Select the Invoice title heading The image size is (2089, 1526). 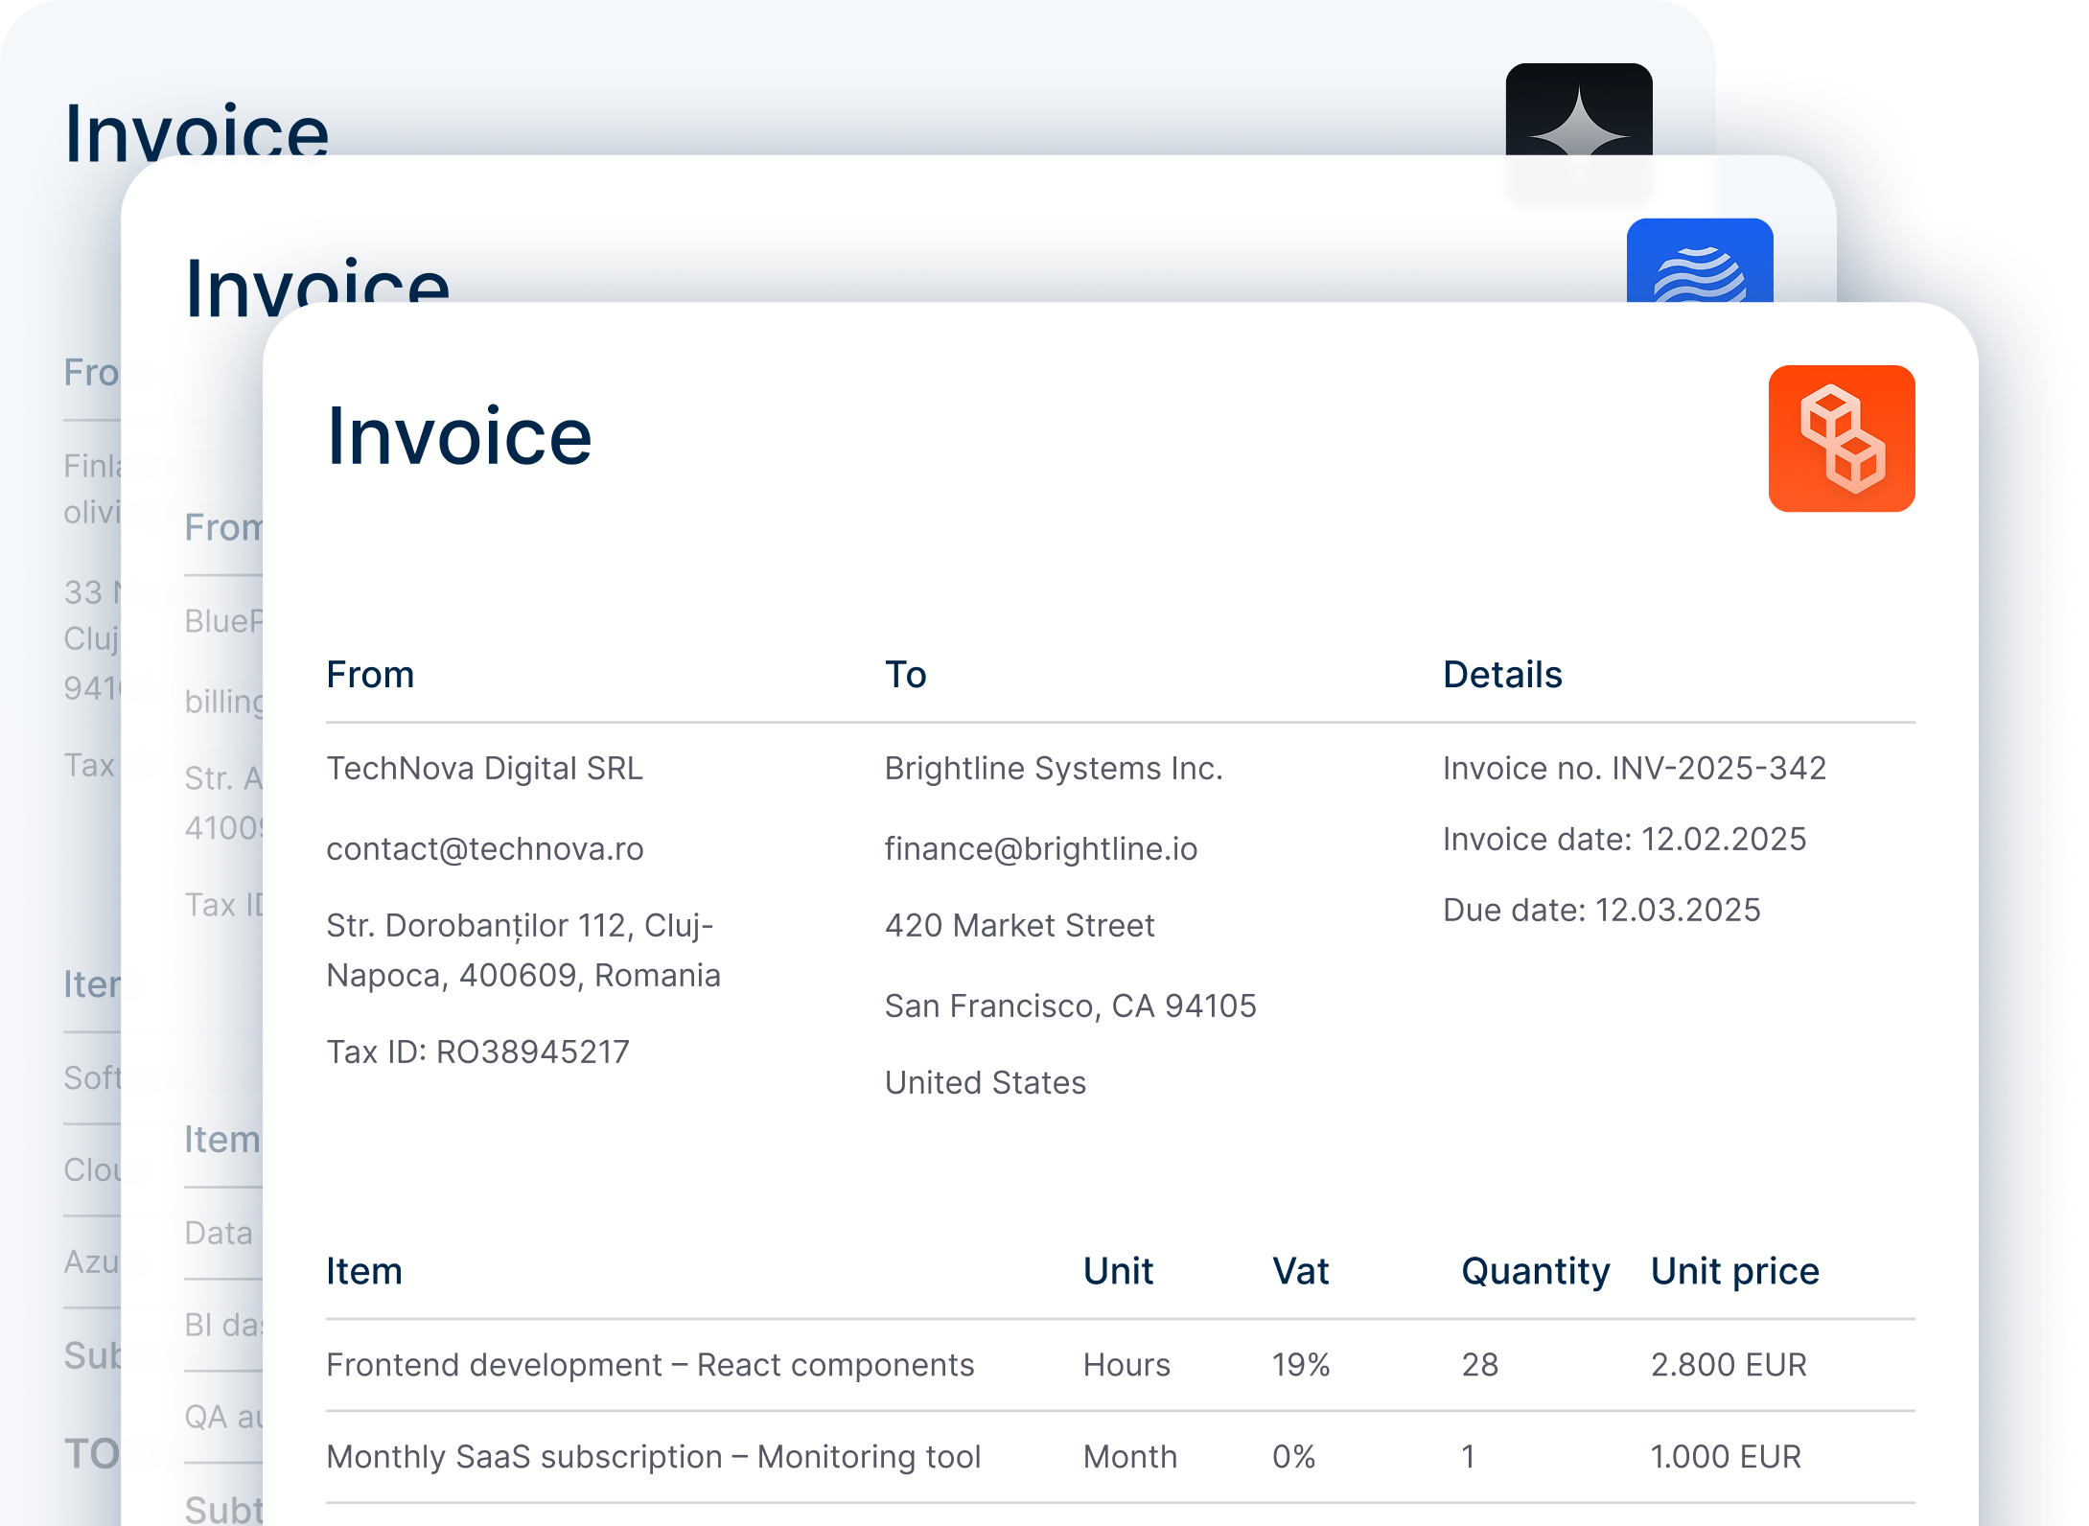pyautogui.click(x=460, y=436)
